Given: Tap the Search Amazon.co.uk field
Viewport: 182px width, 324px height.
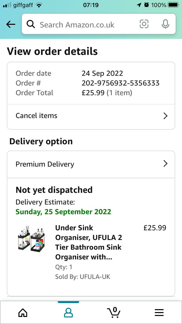Looking at the screenshot, I should (x=86, y=25).
